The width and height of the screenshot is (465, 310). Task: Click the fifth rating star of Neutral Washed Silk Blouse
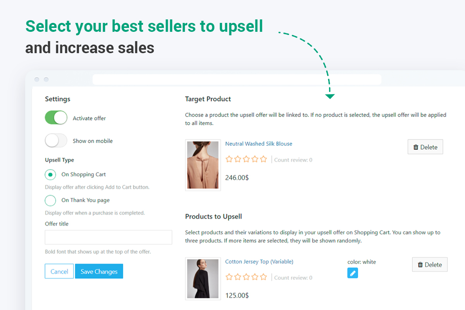pyautogui.click(x=263, y=159)
